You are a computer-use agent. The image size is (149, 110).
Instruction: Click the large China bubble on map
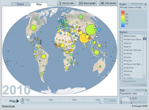(91, 30)
